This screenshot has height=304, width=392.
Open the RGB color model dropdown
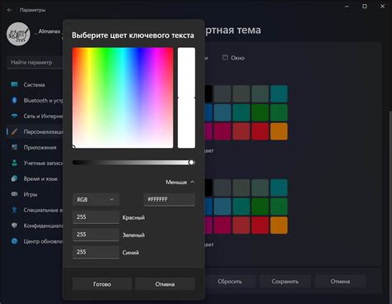click(96, 200)
